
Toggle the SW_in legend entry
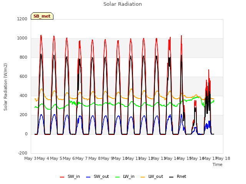pos(70,176)
